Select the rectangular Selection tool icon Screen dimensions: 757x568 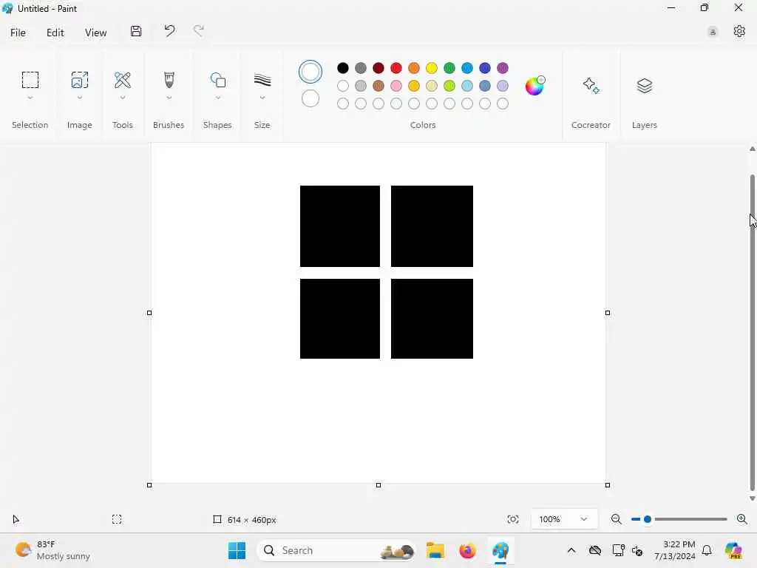30,80
